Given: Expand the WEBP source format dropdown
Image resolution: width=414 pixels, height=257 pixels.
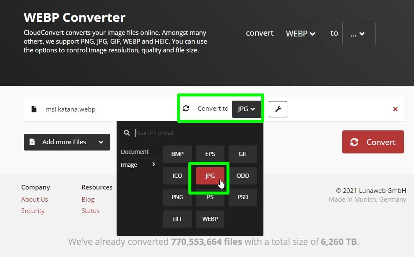Looking at the screenshot, I should (x=302, y=33).
